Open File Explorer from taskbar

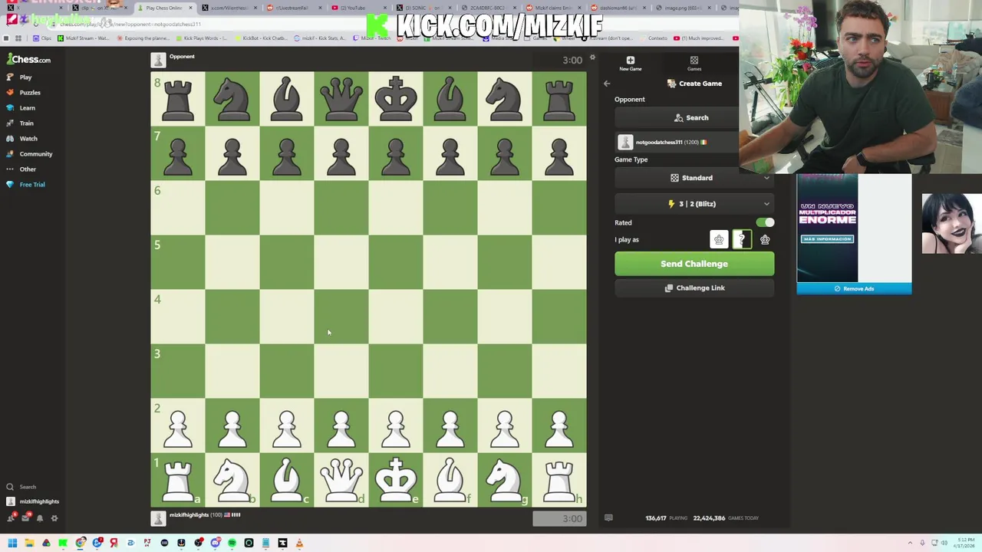coord(29,544)
